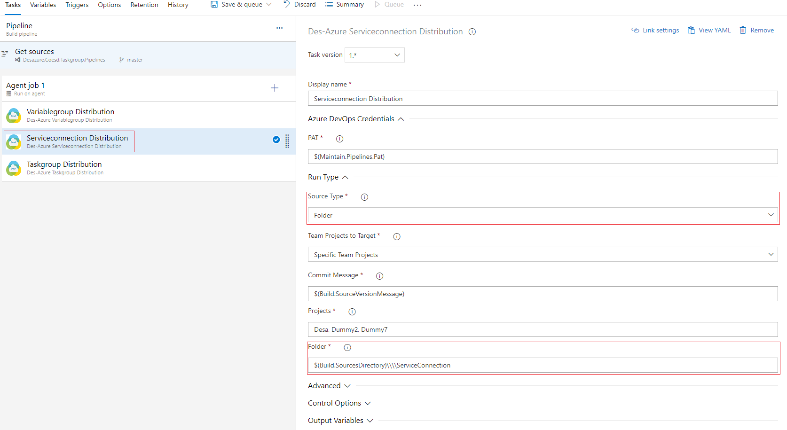This screenshot has height=430, width=787.
Task: Show info for Commit Message
Action: point(379,276)
